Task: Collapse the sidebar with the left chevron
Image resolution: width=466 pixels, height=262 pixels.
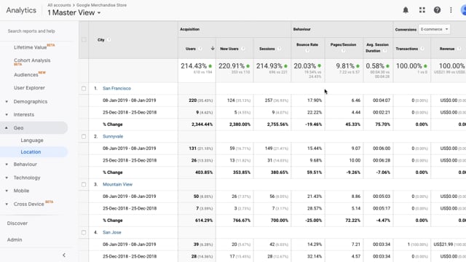Action: pyautogui.click(x=64, y=255)
